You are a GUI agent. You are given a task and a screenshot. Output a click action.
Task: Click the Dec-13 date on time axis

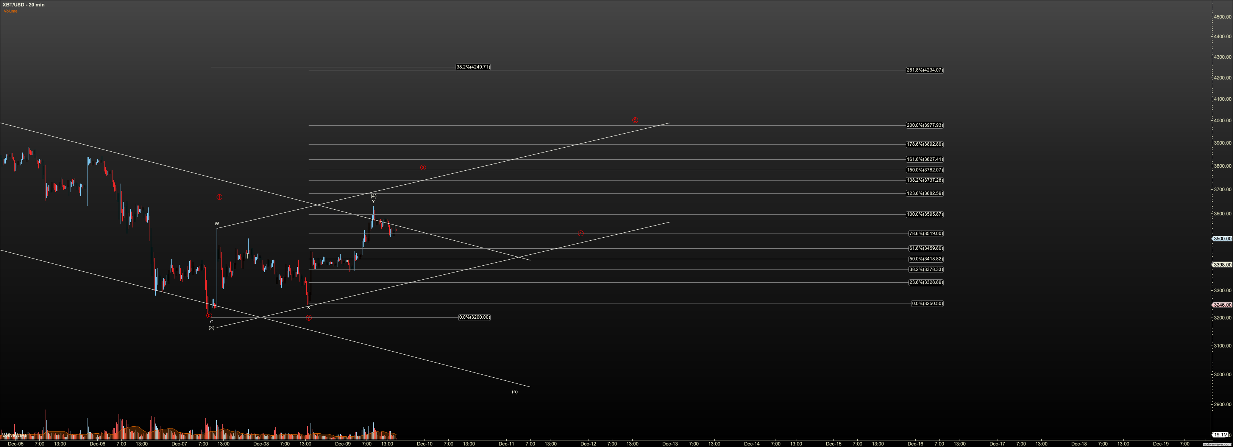pos(670,444)
